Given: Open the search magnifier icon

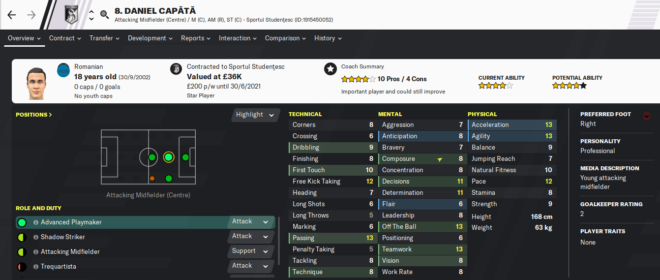Looking at the screenshot, I should tap(104, 14).
